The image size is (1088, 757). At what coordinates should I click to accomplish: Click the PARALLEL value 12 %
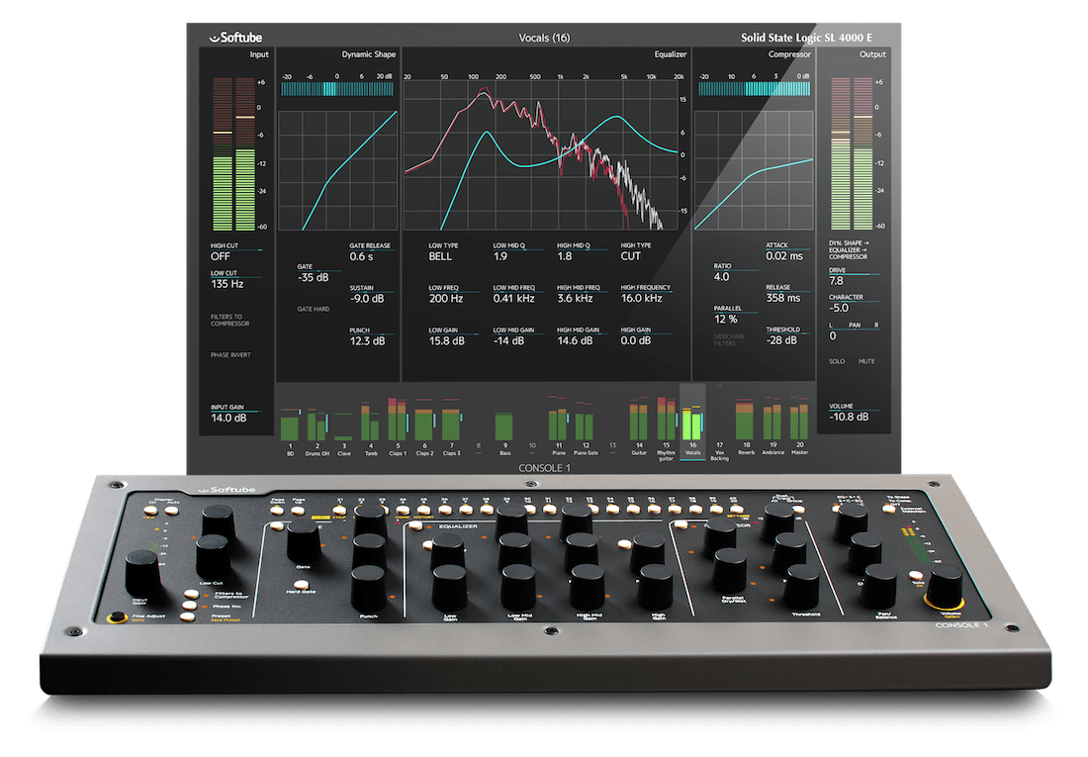pos(725,320)
